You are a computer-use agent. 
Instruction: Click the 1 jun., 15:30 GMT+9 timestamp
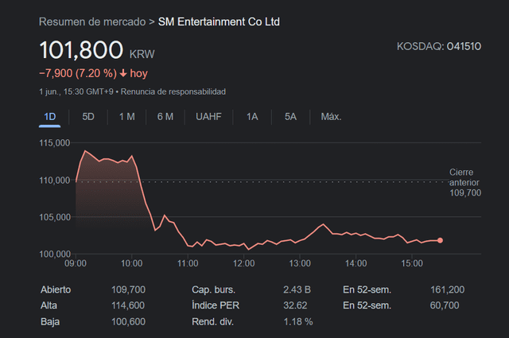(x=76, y=92)
